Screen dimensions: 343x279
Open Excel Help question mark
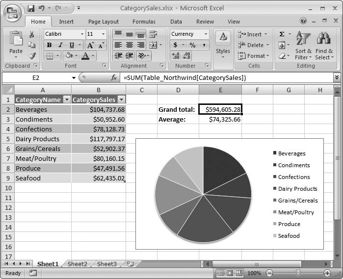[303, 21]
